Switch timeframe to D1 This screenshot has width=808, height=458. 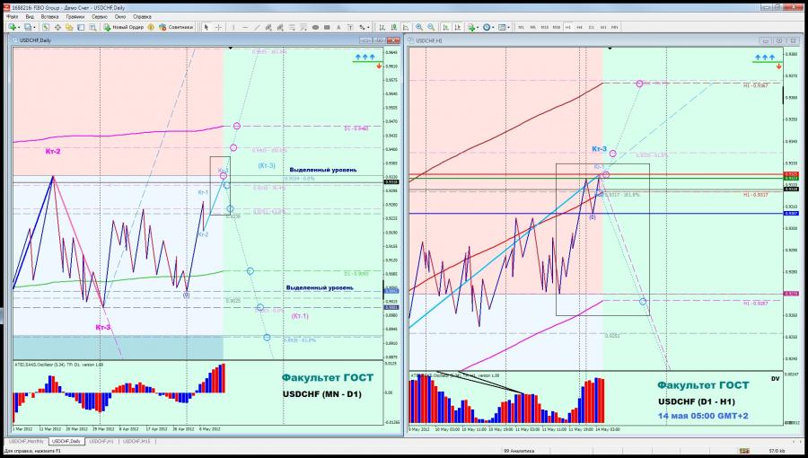[591, 27]
